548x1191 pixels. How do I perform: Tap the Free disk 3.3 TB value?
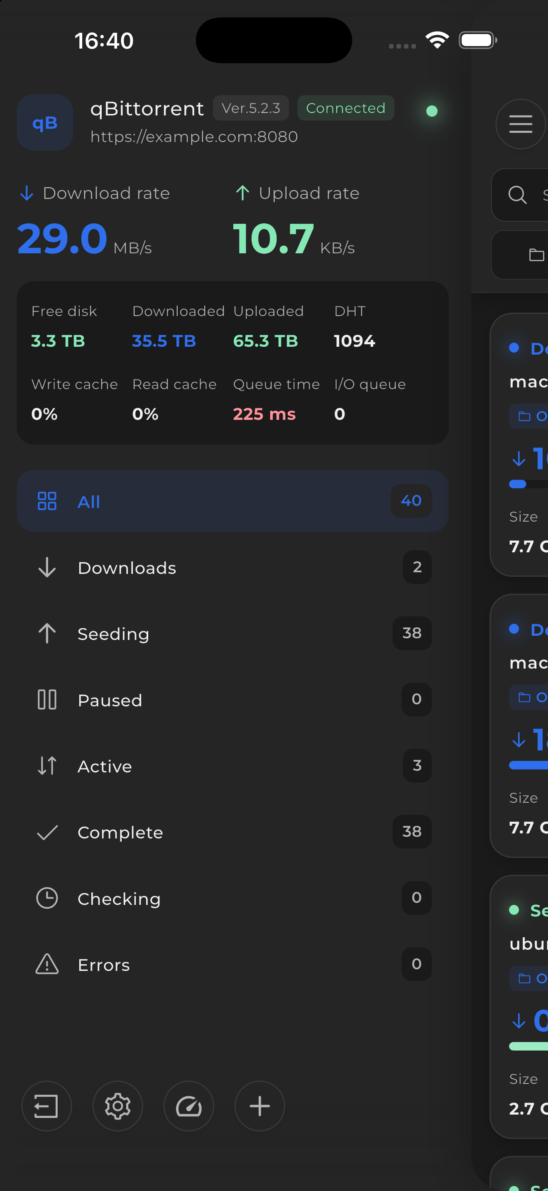[x=58, y=341]
